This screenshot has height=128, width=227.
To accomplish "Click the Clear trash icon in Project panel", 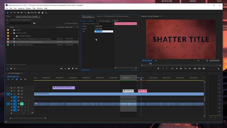I will click(77, 69).
